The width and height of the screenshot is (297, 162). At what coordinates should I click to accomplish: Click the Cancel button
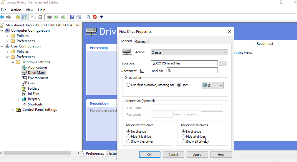[173, 154]
